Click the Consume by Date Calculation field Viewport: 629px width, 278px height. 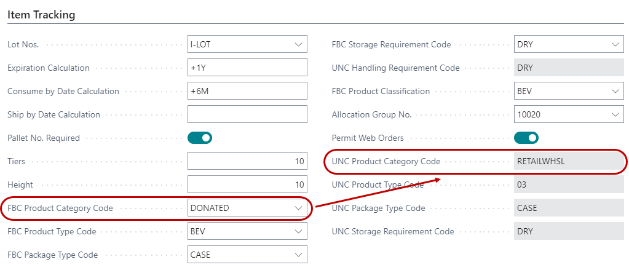[x=247, y=91]
